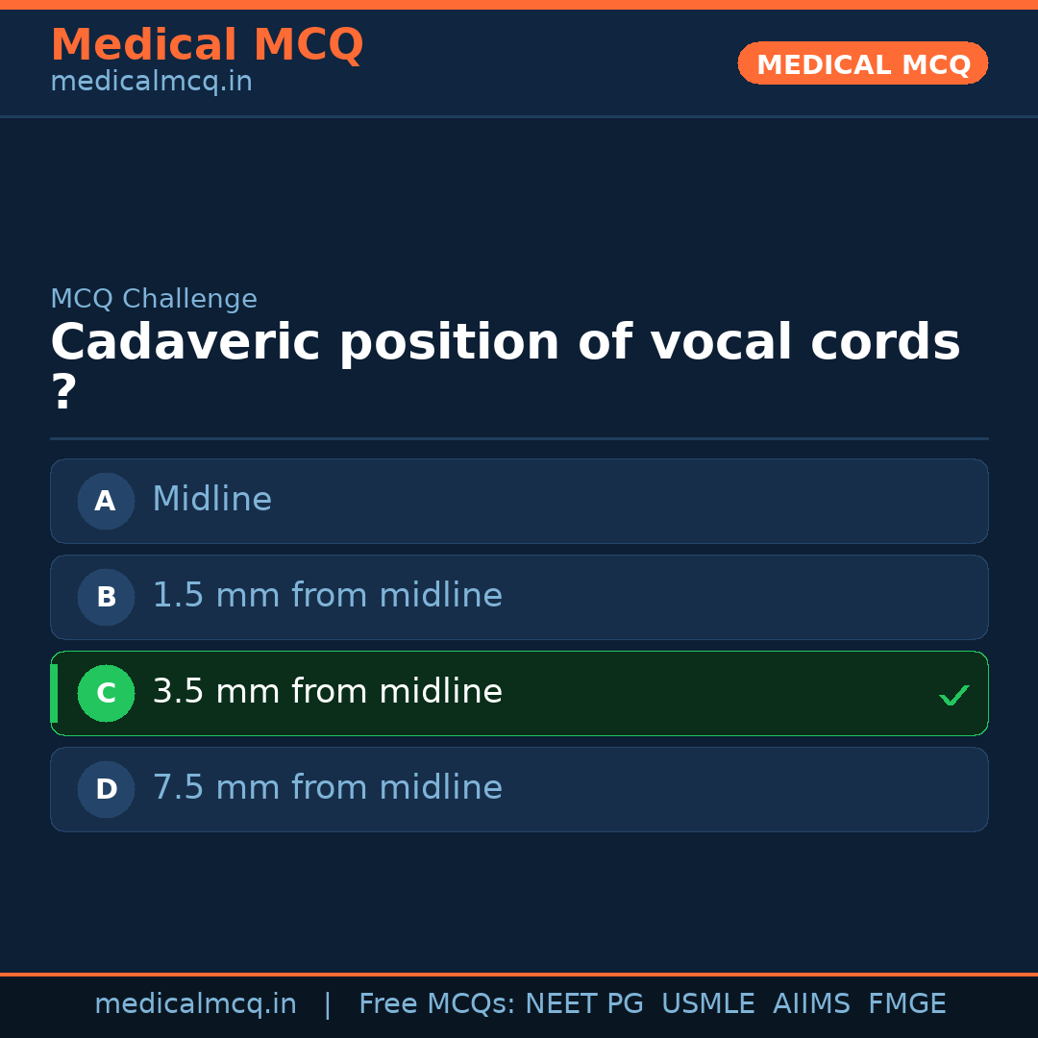Screen dimensions: 1038x1038
Task: Open the NEET PG category
Action: (x=583, y=1003)
